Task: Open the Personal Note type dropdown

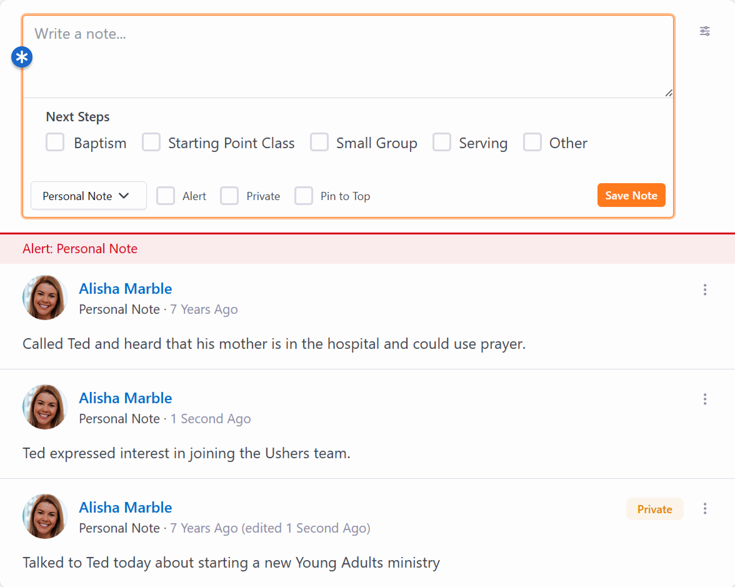Action: (x=89, y=196)
